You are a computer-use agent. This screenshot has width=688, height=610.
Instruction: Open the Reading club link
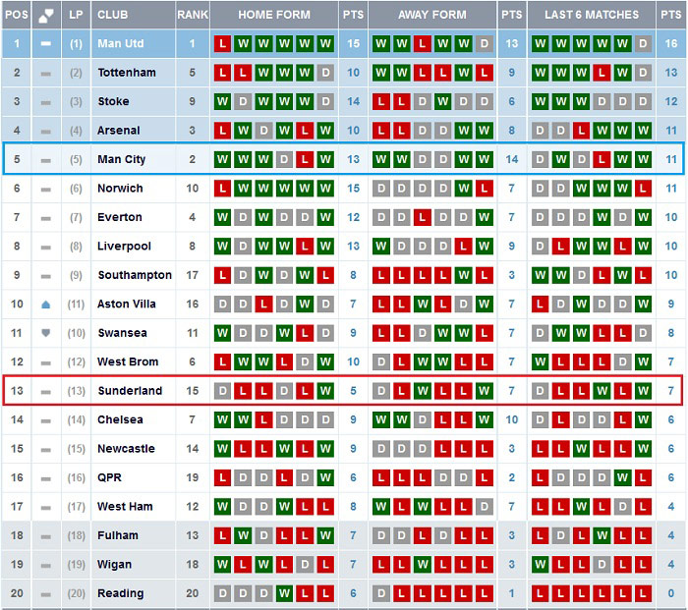coord(121,593)
